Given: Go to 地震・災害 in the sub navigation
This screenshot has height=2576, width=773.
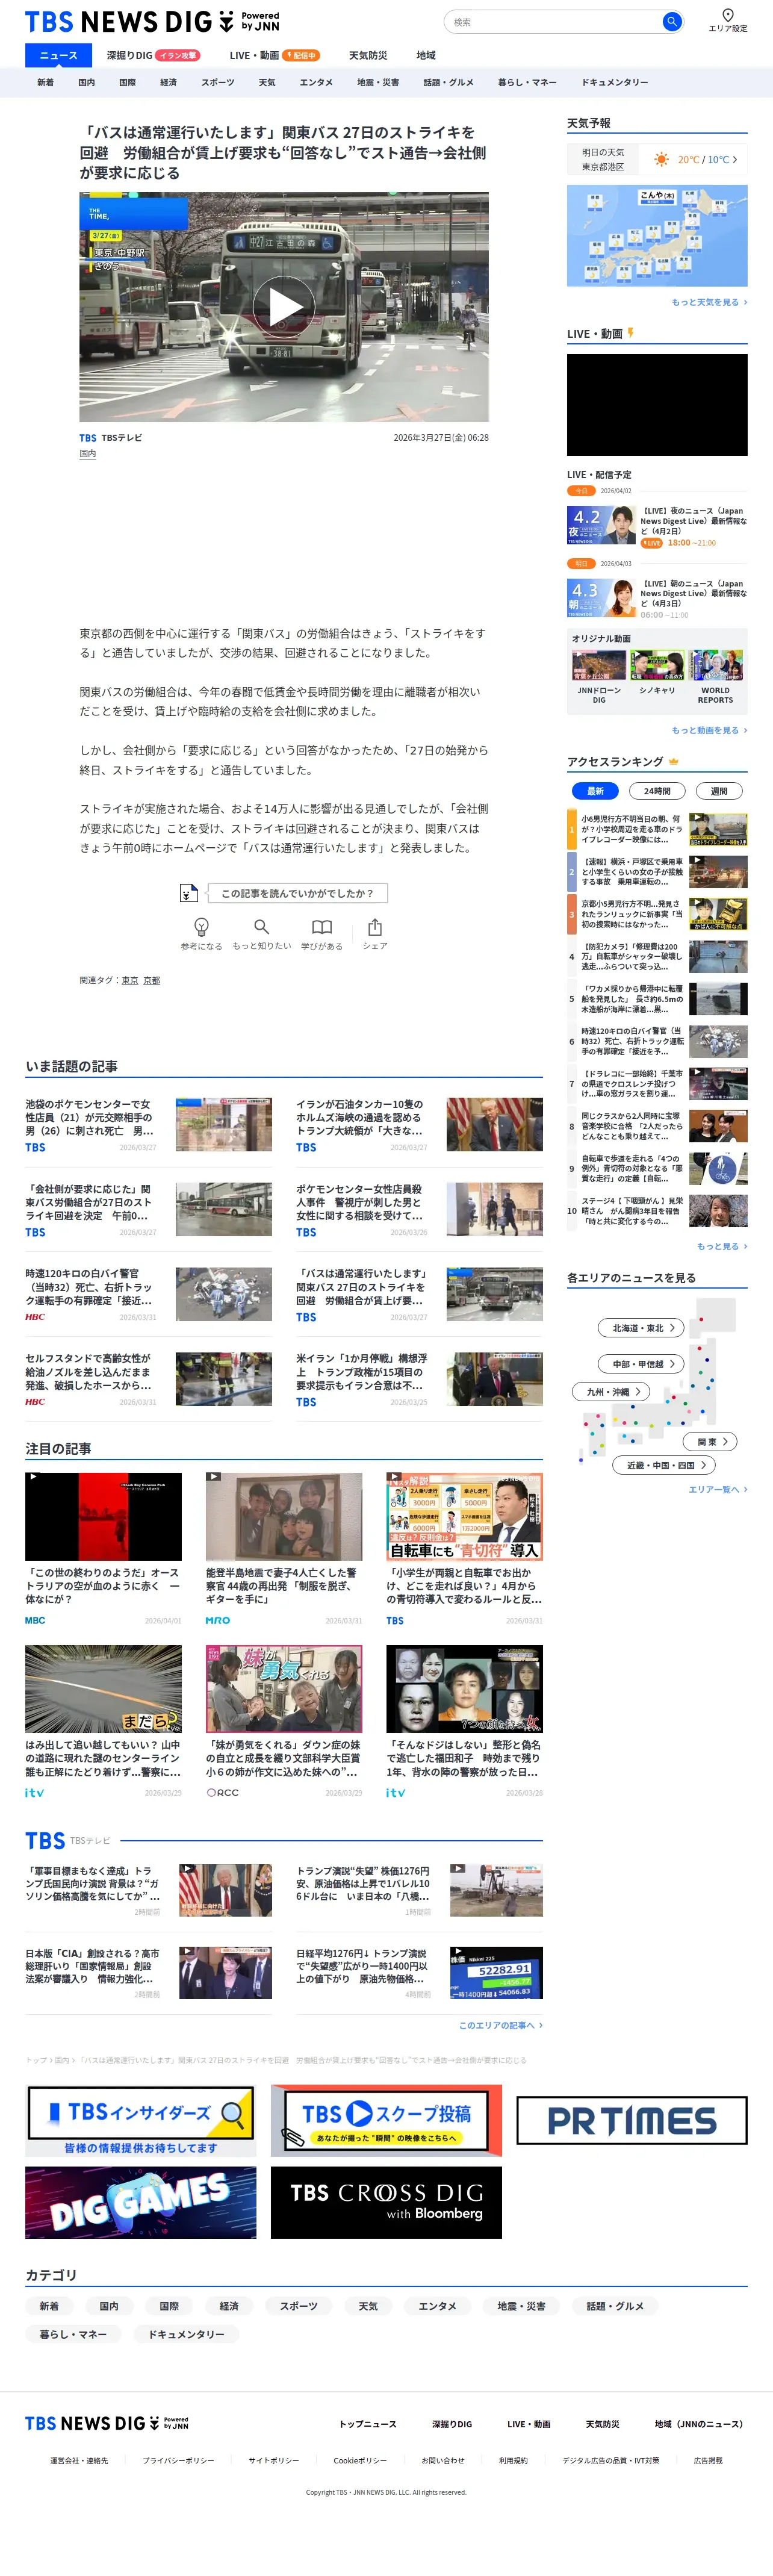Looking at the screenshot, I should pos(378,82).
